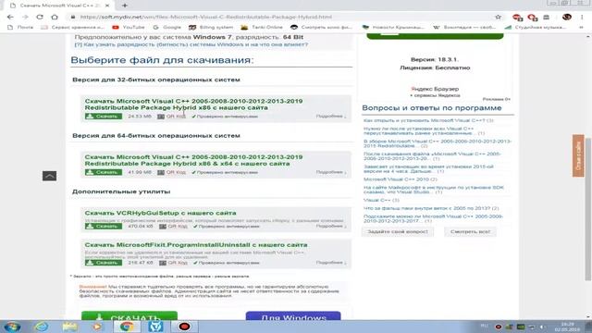
Task: Expand Подробнее for VCRHybGuiSetup
Action: coord(331,226)
